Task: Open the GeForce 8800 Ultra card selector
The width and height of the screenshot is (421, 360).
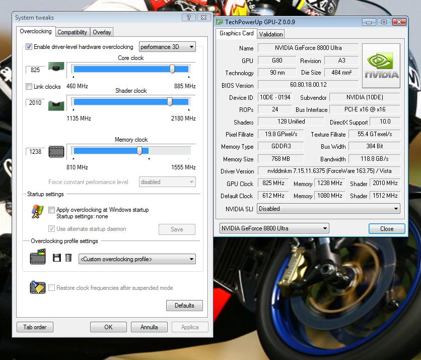Action: click(274, 228)
